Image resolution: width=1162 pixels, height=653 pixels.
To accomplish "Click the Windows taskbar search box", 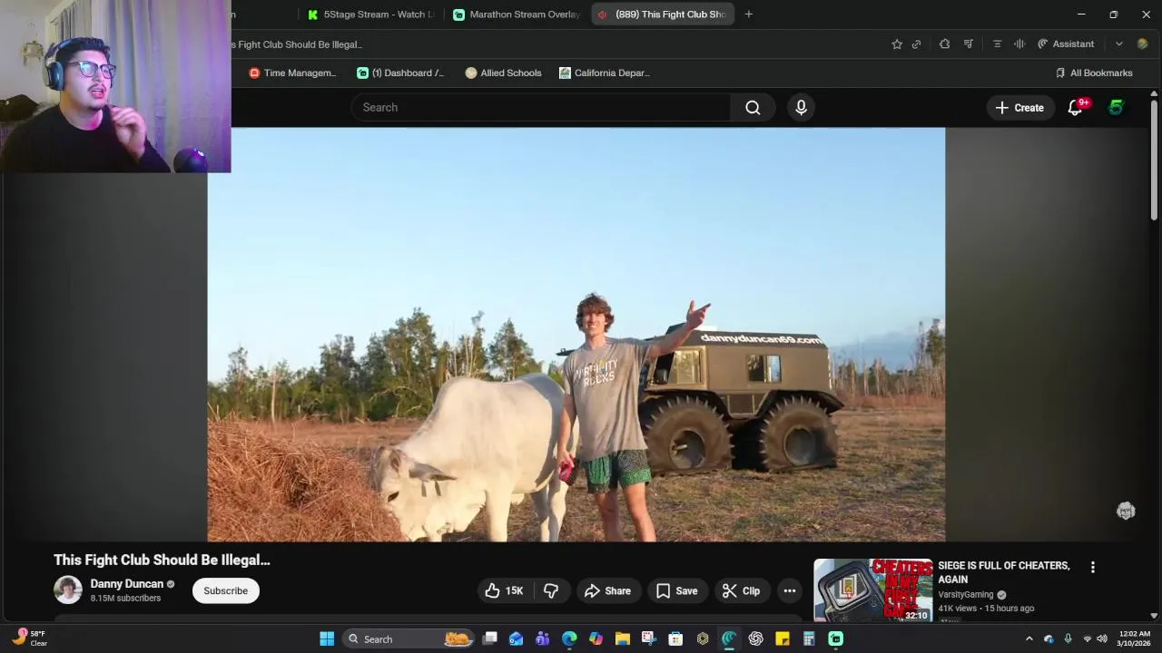I will (409, 638).
